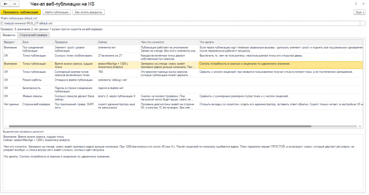Click the Проверка column header
The width and height of the screenshot is (369, 195).
pos(75,42)
